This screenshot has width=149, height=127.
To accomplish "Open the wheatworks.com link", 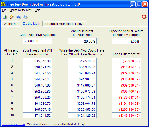I will tap(13, 124).
